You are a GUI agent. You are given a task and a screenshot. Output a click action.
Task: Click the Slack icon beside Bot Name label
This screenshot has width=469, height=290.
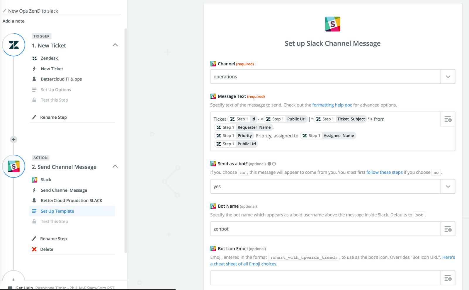213,206
